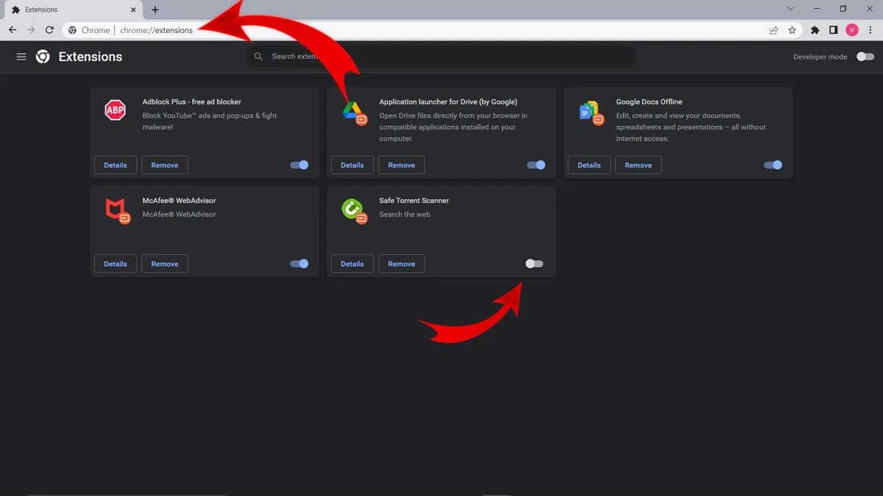The image size is (883, 496).
Task: Click the Adblock Plus ABP icon
Action: point(115,110)
